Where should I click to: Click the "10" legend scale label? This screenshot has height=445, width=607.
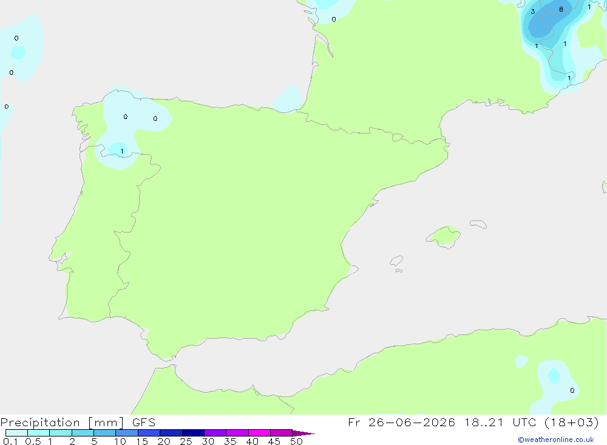(x=120, y=441)
